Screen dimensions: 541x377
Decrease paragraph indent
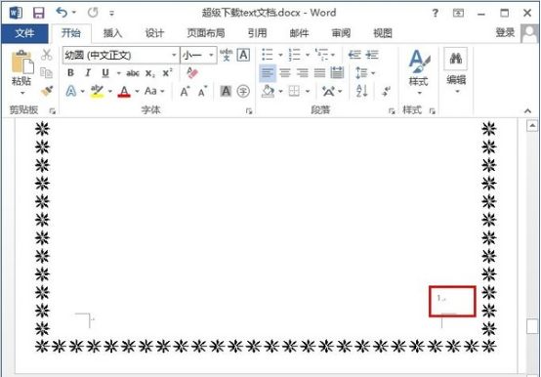click(354, 55)
